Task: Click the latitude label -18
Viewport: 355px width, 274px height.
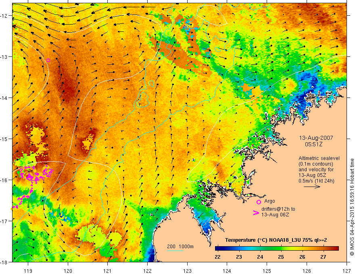Action: point(4,262)
